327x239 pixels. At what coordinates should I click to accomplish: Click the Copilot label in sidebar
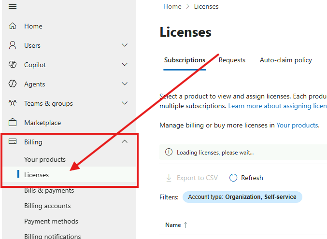35,65
